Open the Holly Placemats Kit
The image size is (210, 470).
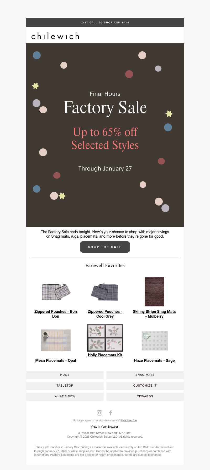(105, 355)
